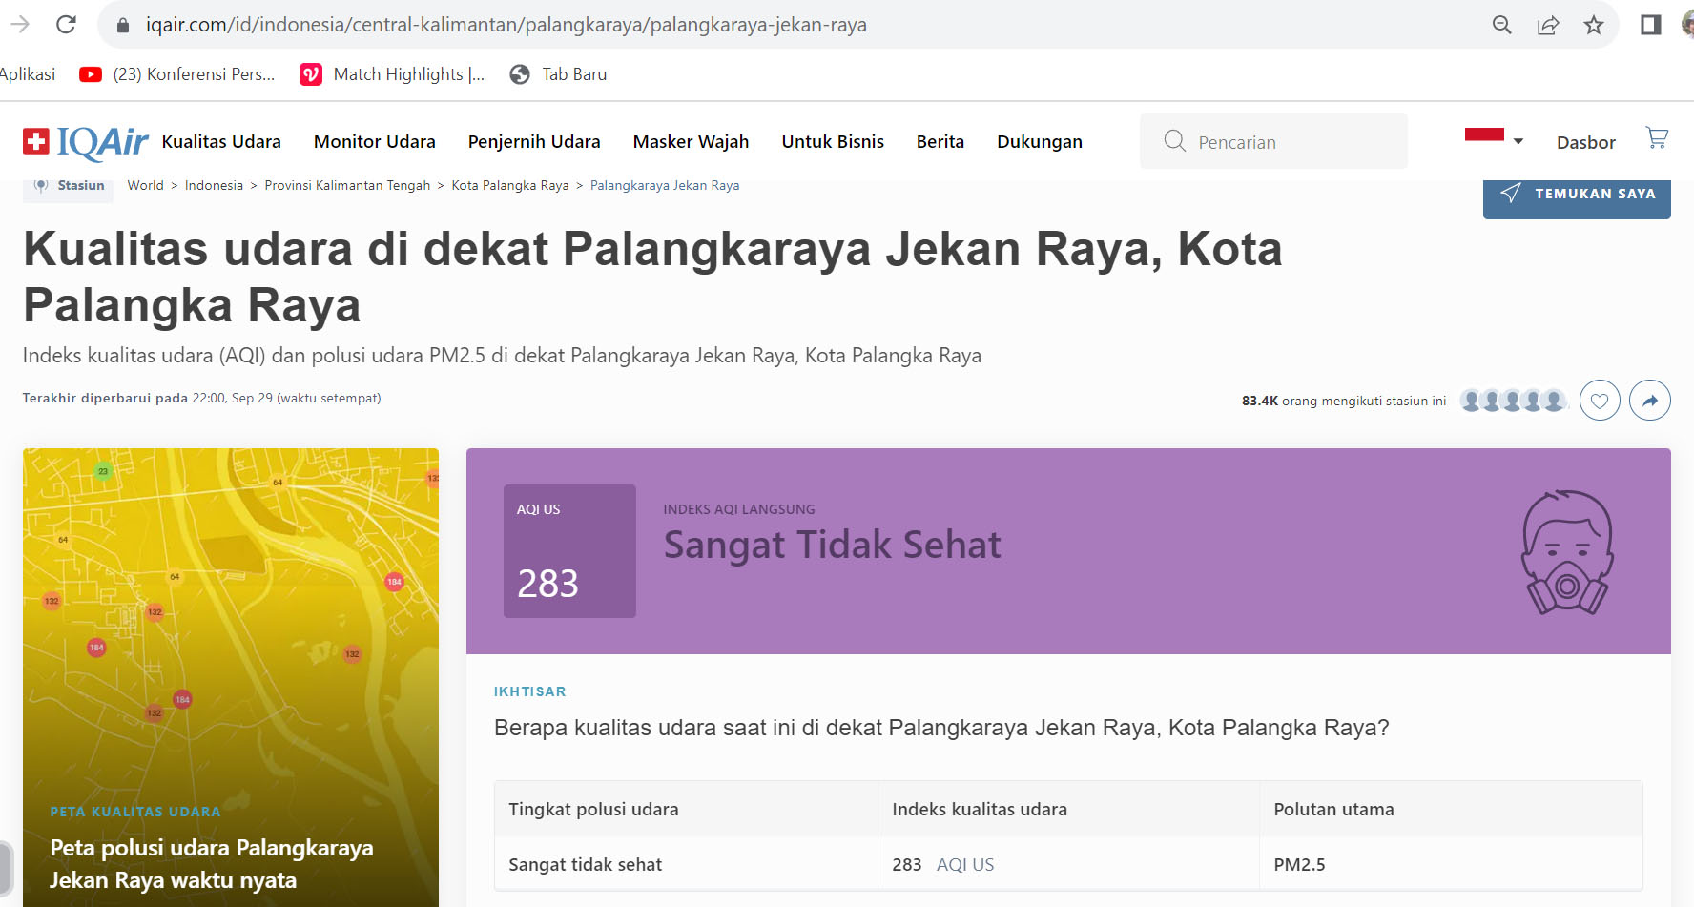The height and width of the screenshot is (907, 1694).
Task: Open the Penjernih Udara menu
Action: pyautogui.click(x=533, y=142)
